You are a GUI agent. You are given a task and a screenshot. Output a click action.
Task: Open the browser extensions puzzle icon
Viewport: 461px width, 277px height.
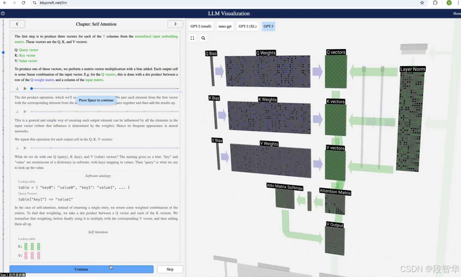coord(435,3)
